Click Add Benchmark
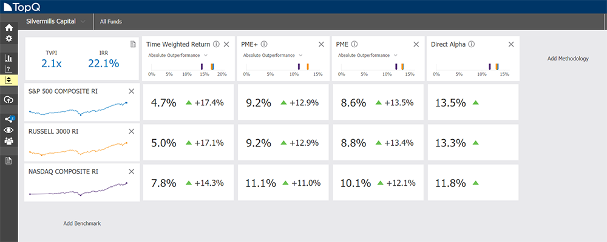 (82, 223)
